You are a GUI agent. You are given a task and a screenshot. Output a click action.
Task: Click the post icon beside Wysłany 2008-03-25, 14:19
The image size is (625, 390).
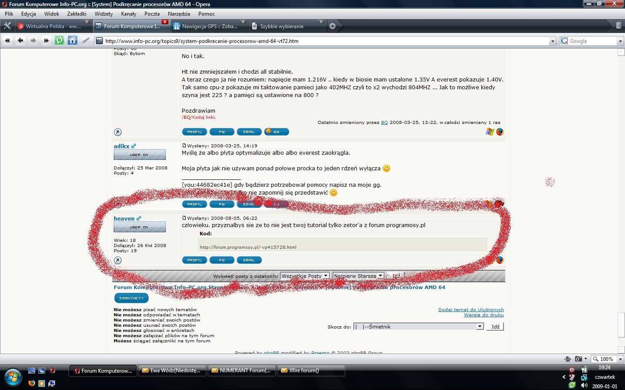tap(184, 146)
